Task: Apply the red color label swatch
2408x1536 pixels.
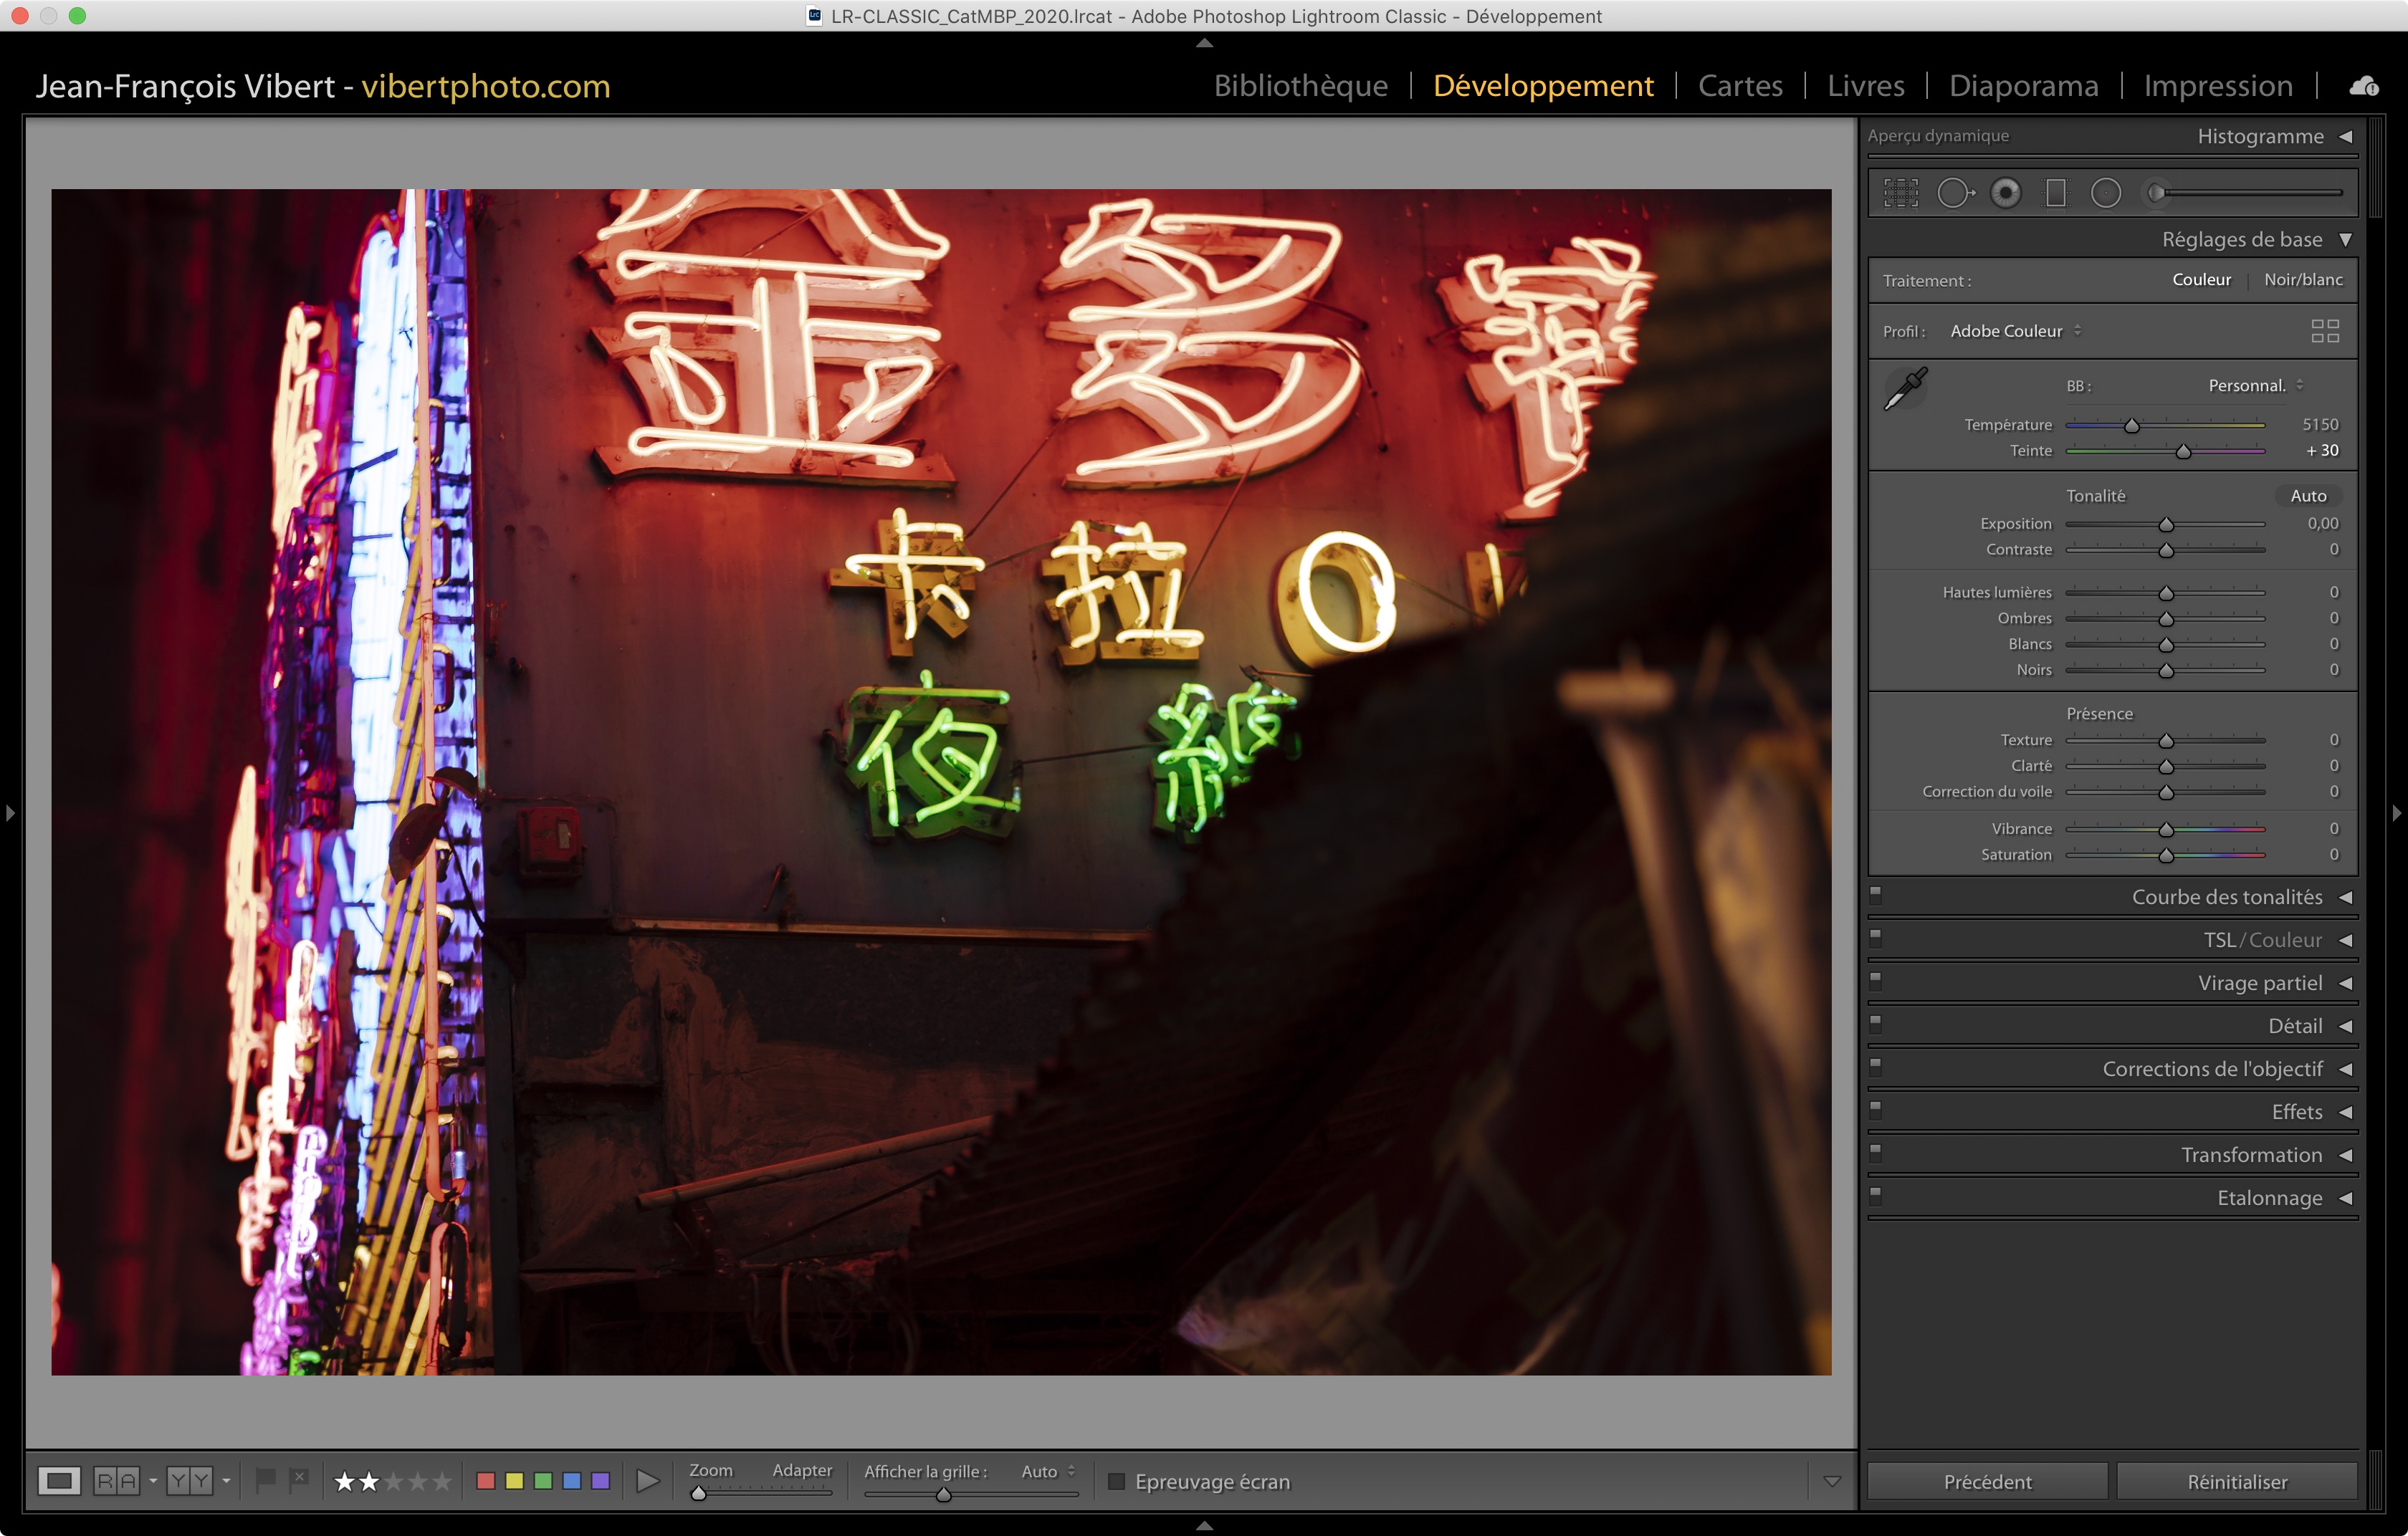Action: pos(486,1481)
